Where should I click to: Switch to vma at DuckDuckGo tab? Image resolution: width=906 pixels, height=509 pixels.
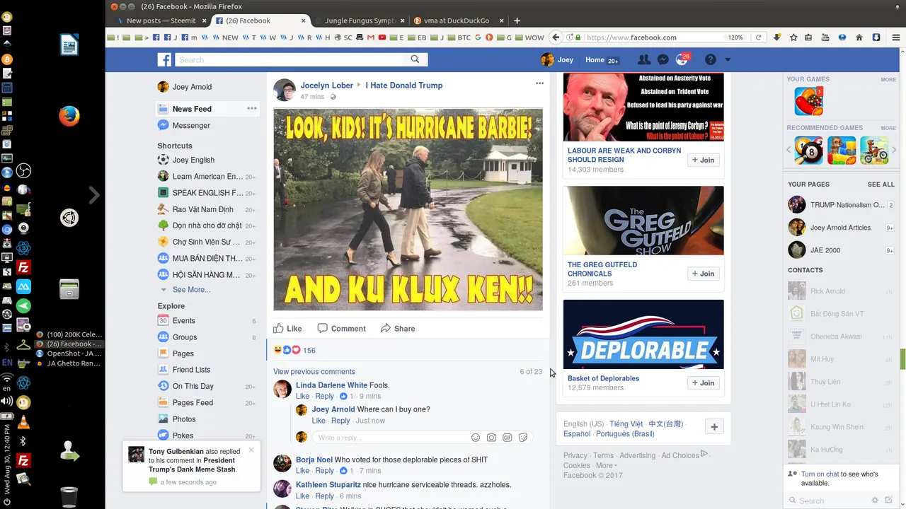[457, 21]
